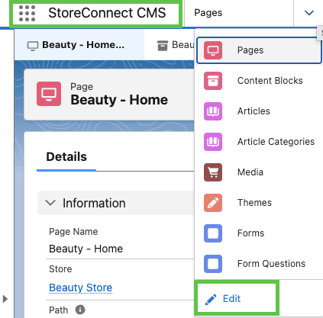
Task: Click the Articles book icon
Action: click(x=213, y=111)
